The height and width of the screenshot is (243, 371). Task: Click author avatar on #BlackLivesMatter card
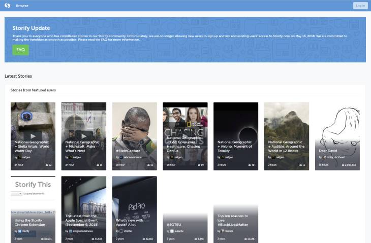pyautogui.click(x=223, y=231)
